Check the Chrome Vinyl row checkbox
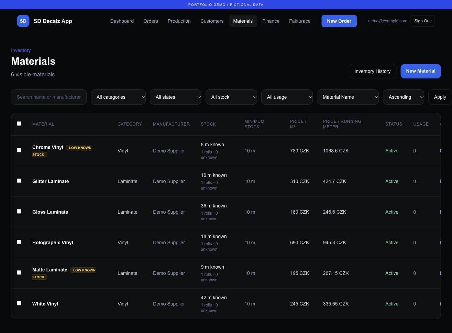Image resolution: width=452 pixels, height=333 pixels. [x=19, y=150]
